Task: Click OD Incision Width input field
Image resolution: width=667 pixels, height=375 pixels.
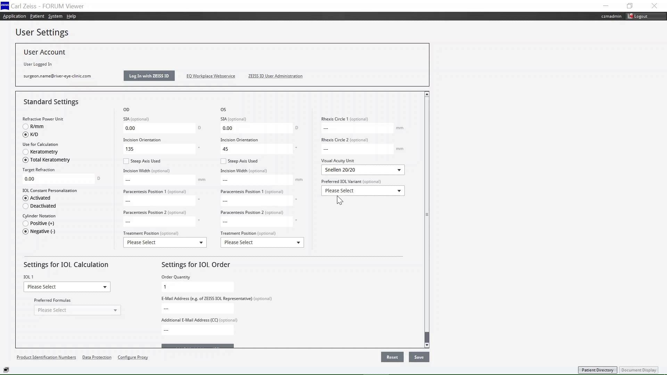Action: 159,180
